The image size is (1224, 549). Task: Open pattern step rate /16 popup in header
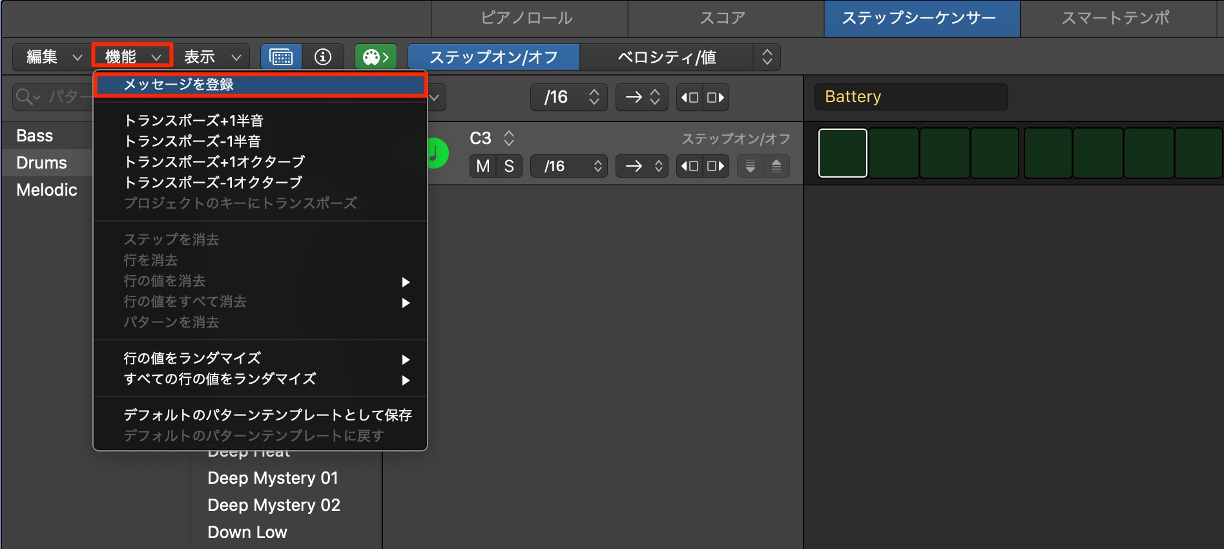point(569,98)
